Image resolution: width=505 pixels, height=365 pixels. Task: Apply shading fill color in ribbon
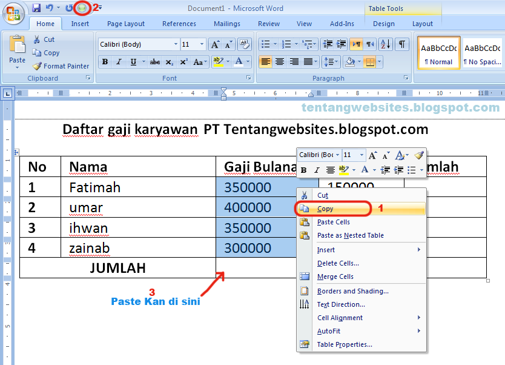350,62
